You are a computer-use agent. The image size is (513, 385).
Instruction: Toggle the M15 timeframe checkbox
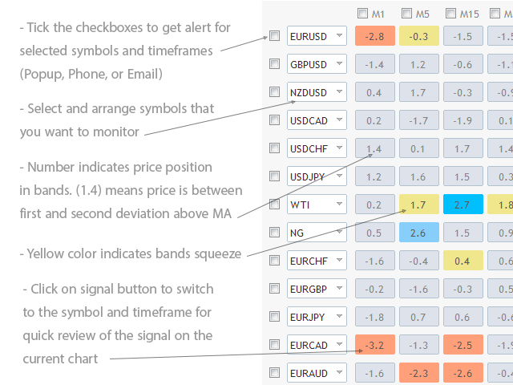coord(451,13)
